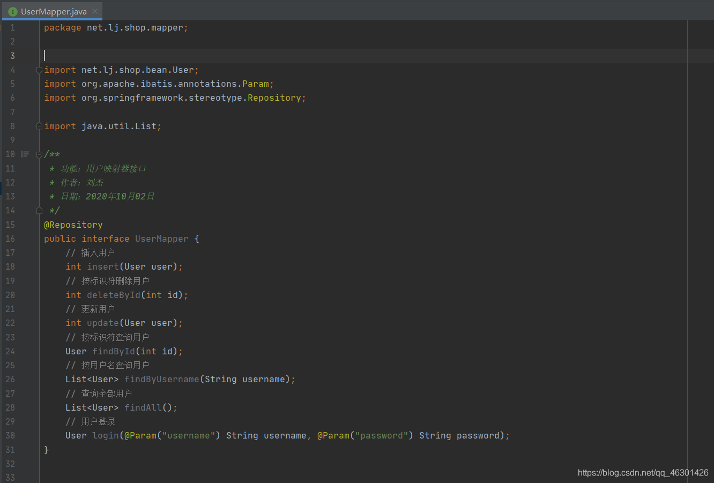The height and width of the screenshot is (483, 714).
Task: Click the fold end marker on line 8
Action: tap(39, 127)
